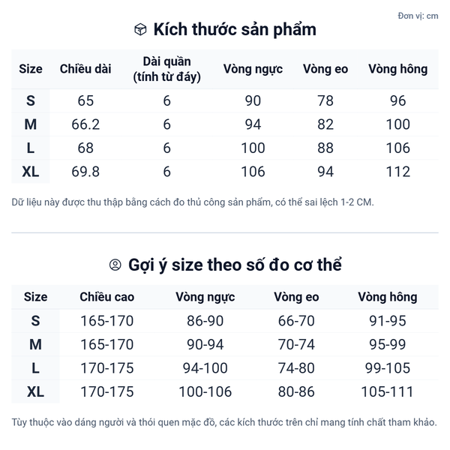The height and width of the screenshot is (450, 450).
Task: Click the Tùy thuộc vào dáng người note
Action: click(x=223, y=423)
